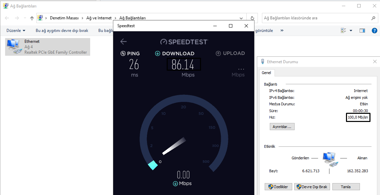Click network activity computers icon
The width and height of the screenshot is (380, 195).
tap(330, 159)
